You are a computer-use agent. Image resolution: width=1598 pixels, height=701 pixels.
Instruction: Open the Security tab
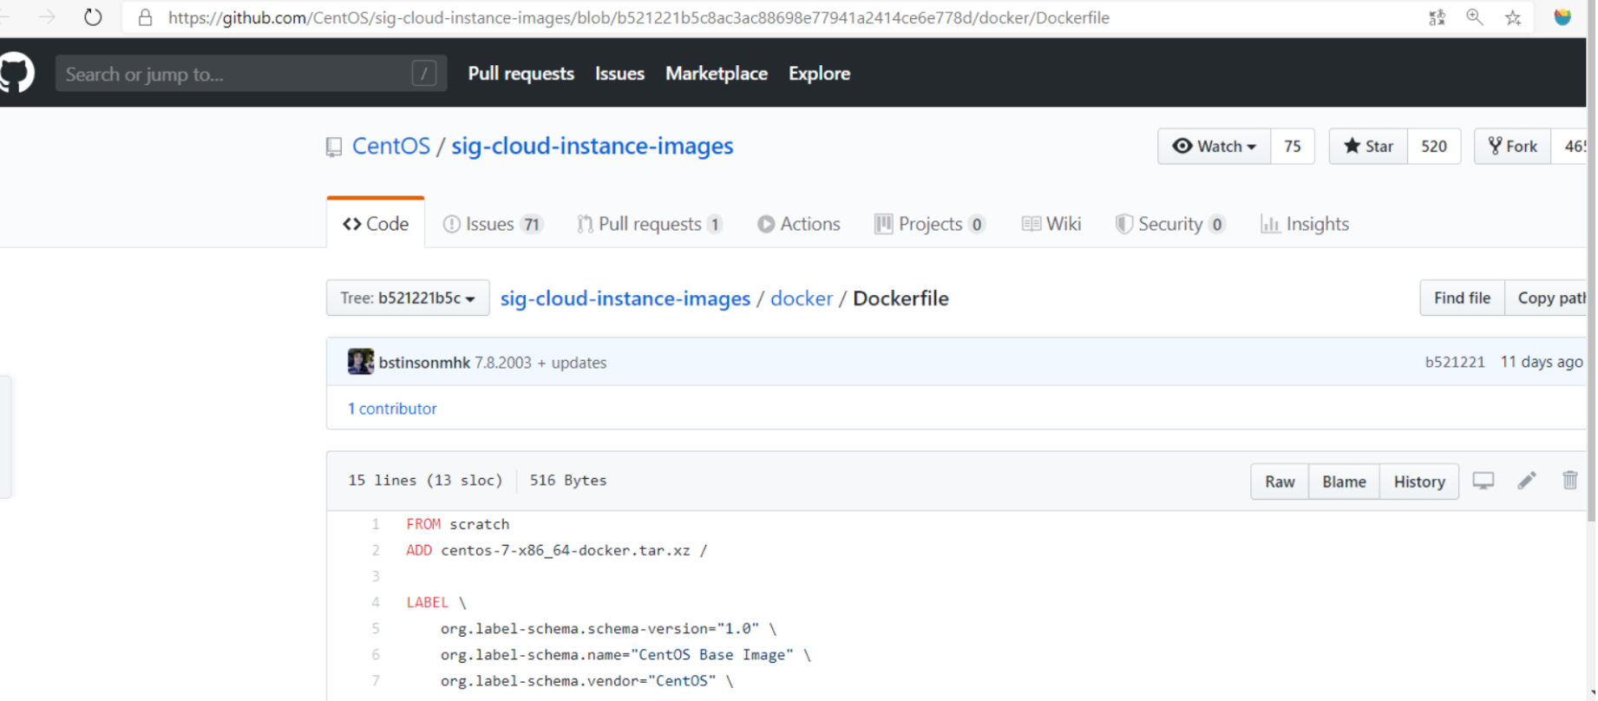[1170, 224]
